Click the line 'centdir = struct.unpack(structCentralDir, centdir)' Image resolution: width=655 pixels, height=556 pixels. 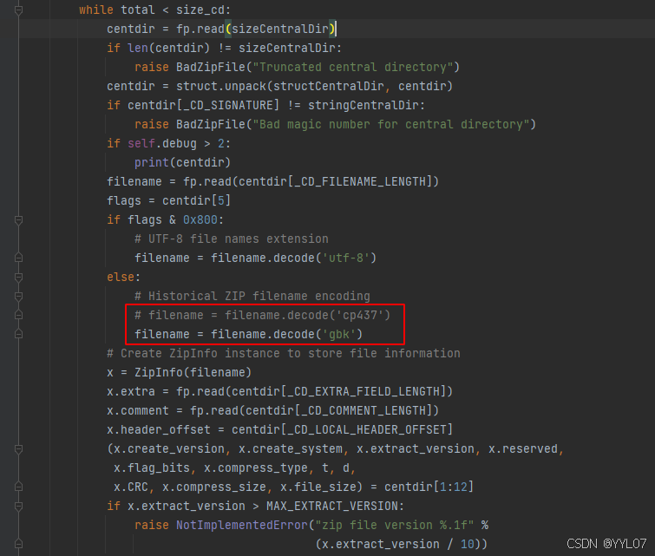(279, 86)
